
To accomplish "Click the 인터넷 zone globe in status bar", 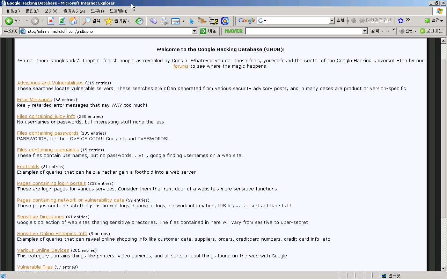I will (384, 276).
